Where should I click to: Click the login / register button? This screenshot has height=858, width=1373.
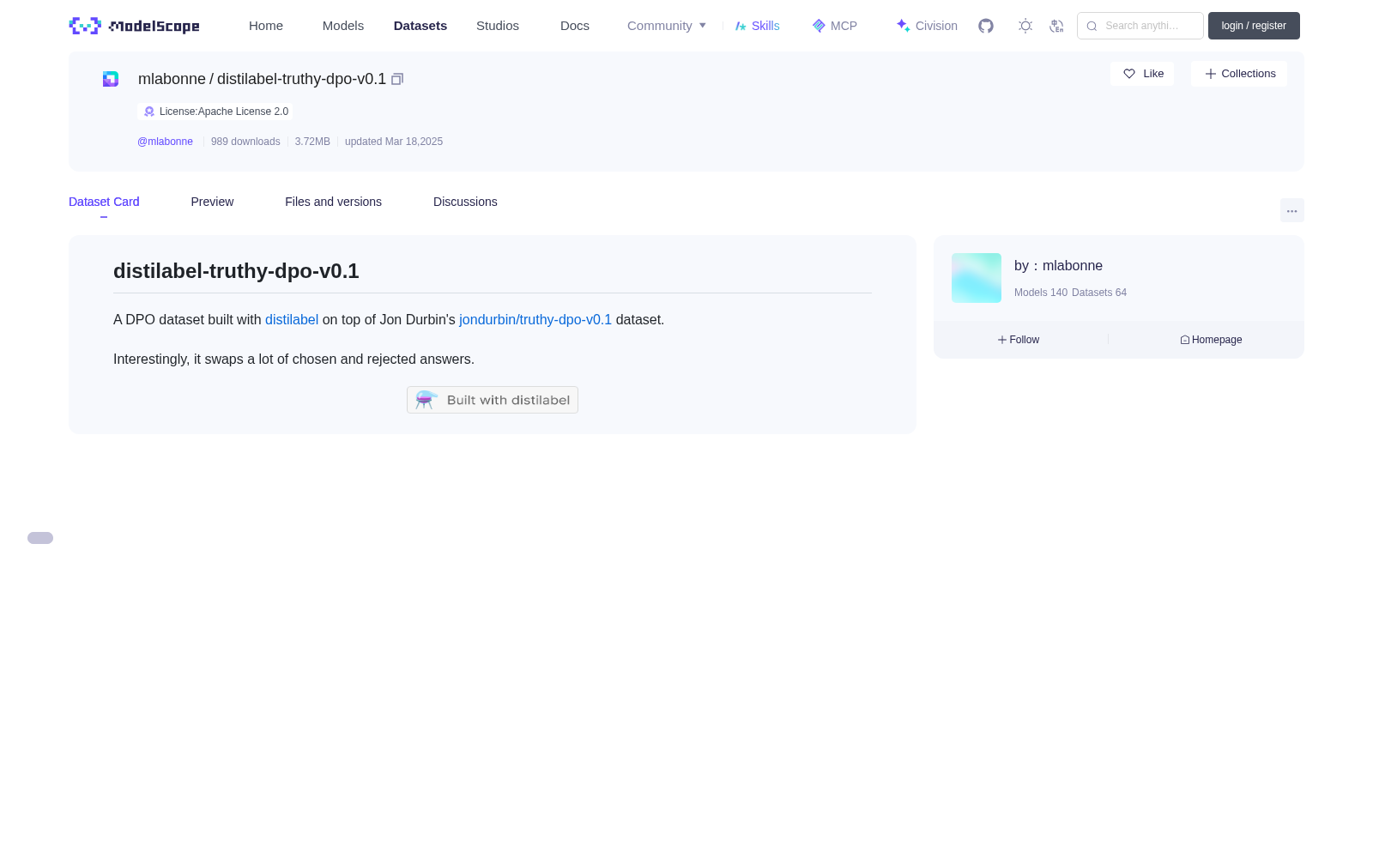pyautogui.click(x=1254, y=26)
